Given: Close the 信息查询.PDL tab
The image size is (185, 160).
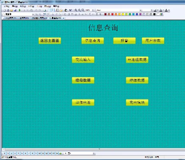Looking at the screenshot, I should point(63,18).
